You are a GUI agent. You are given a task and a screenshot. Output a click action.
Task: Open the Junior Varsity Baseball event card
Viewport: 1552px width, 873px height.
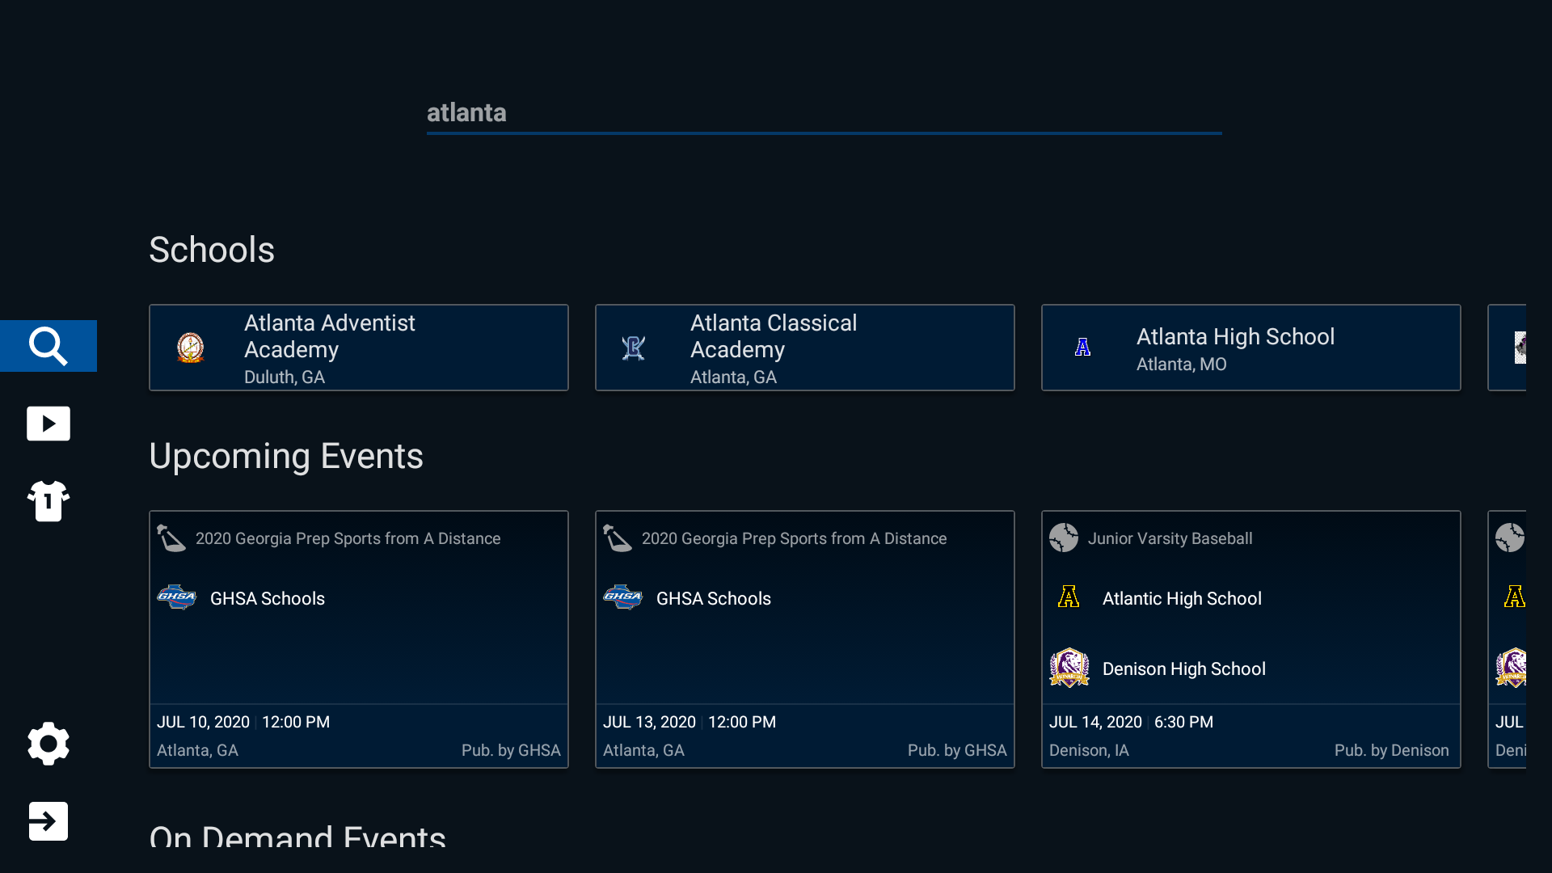[x=1250, y=639]
